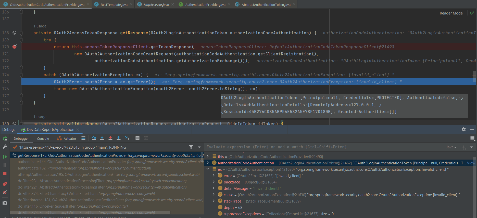Open the Java language dropdown in evaluator
This screenshot has height=218, width=477.
(x=451, y=147)
